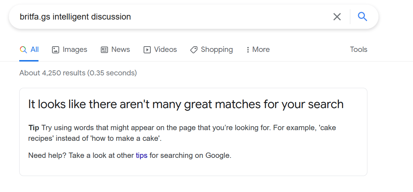Expand the More search categories menu
The height and width of the screenshot is (192, 413).
pos(258,50)
